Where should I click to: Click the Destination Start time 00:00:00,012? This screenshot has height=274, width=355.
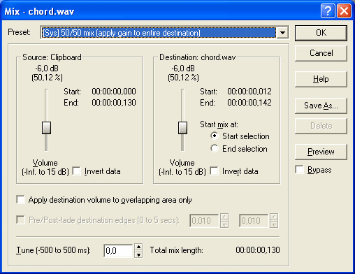(249, 92)
